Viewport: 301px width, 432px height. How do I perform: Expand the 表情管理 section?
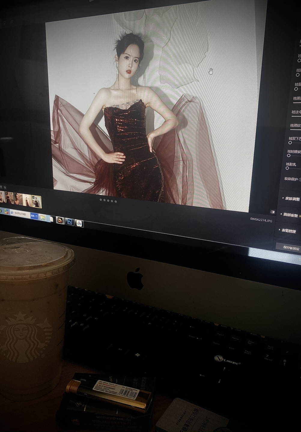click(288, 231)
